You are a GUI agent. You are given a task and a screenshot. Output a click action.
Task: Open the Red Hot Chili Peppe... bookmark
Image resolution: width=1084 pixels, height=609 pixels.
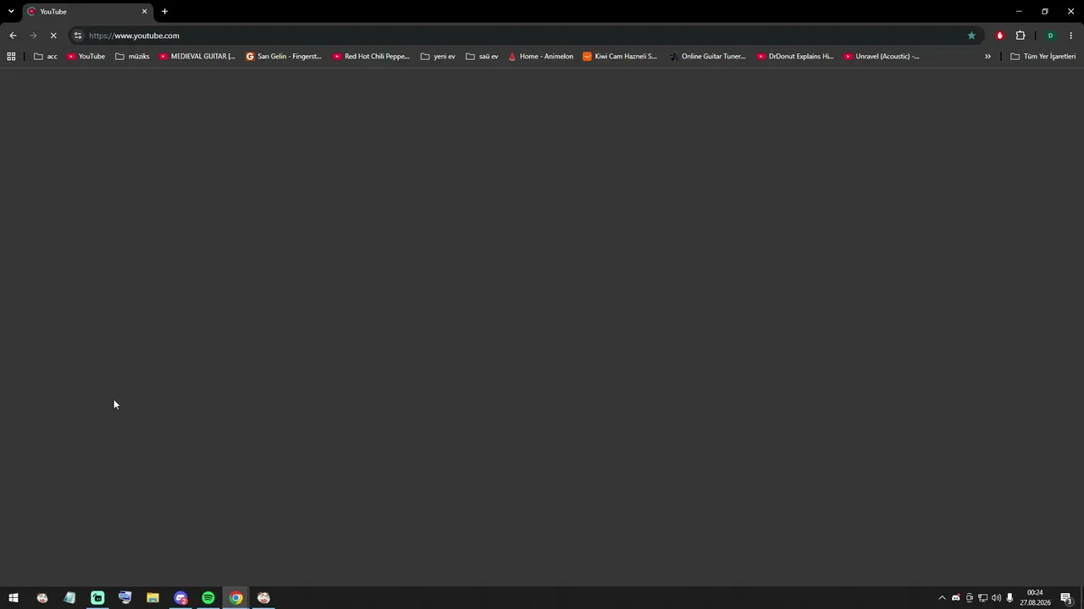[x=371, y=57]
